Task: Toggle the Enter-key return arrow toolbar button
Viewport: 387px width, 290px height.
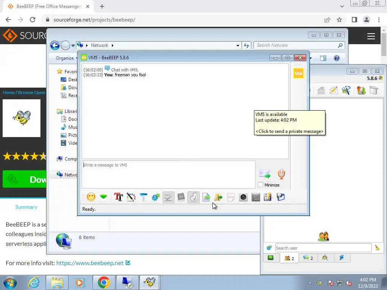Action: click(x=193, y=197)
